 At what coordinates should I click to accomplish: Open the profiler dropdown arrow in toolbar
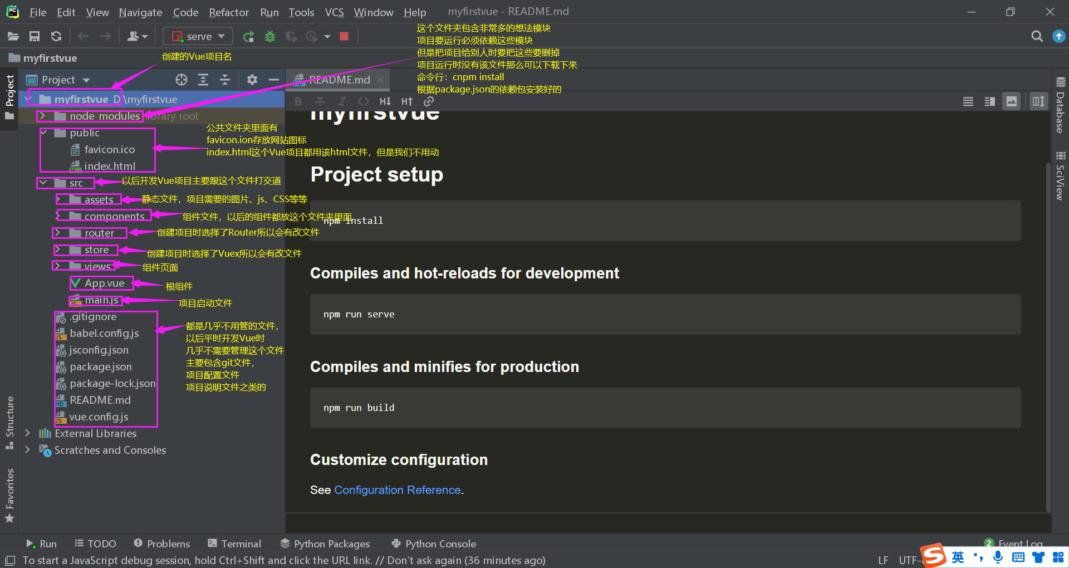(327, 36)
